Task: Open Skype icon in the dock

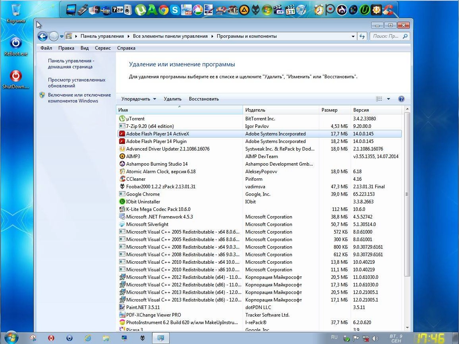Action: point(175,10)
